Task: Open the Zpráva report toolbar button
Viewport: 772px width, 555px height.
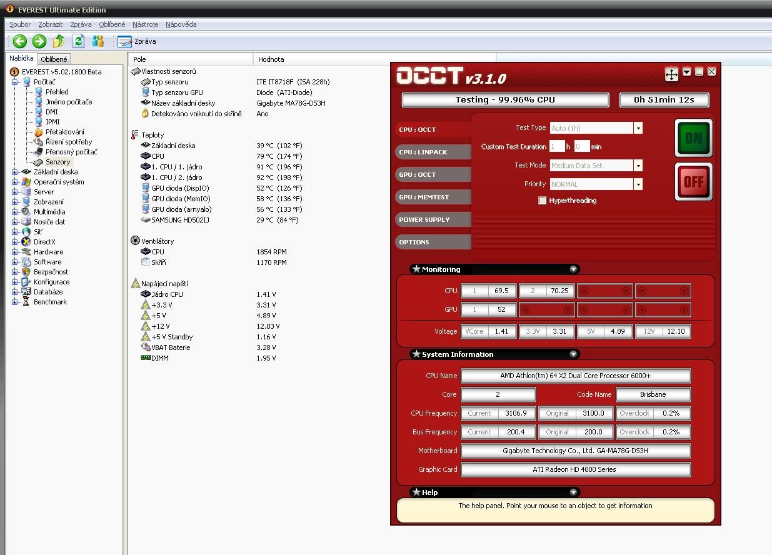Action: tap(137, 41)
